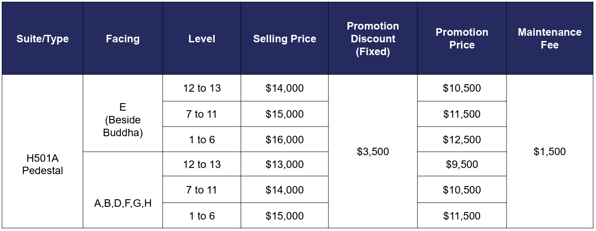596x231 pixels.
Task: Select the Level column header
Action: tap(201, 38)
